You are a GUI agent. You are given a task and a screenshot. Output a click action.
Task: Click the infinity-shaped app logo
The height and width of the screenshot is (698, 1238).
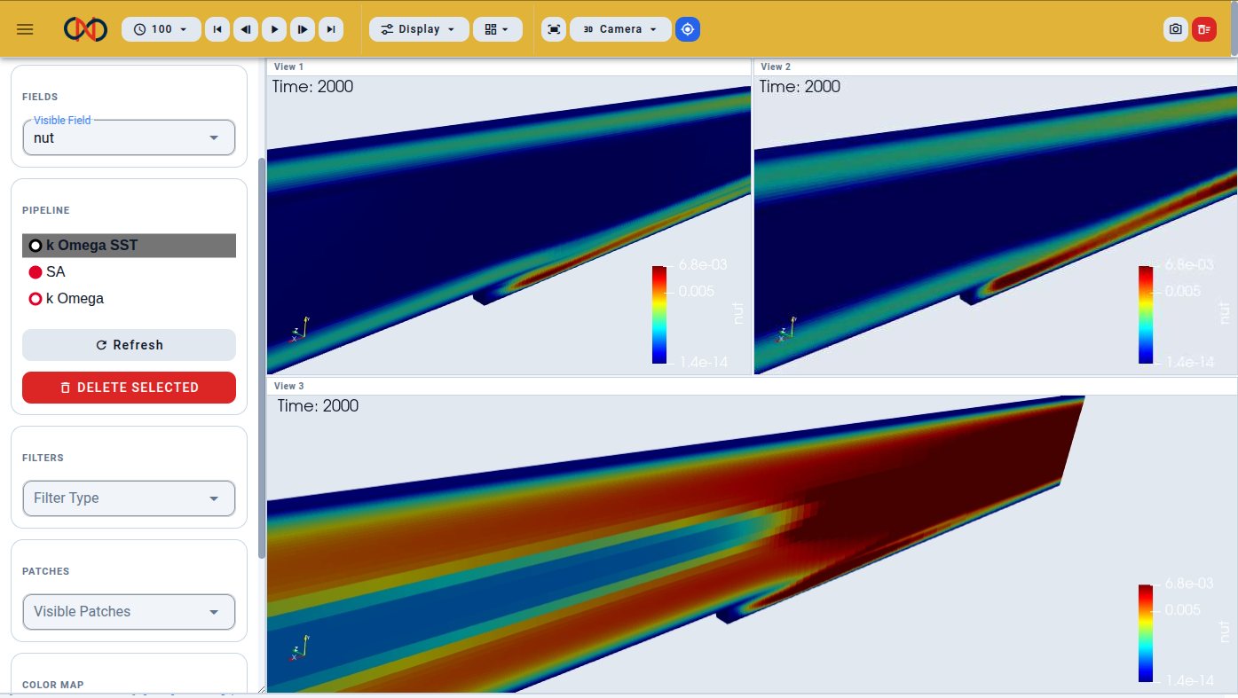tap(86, 29)
